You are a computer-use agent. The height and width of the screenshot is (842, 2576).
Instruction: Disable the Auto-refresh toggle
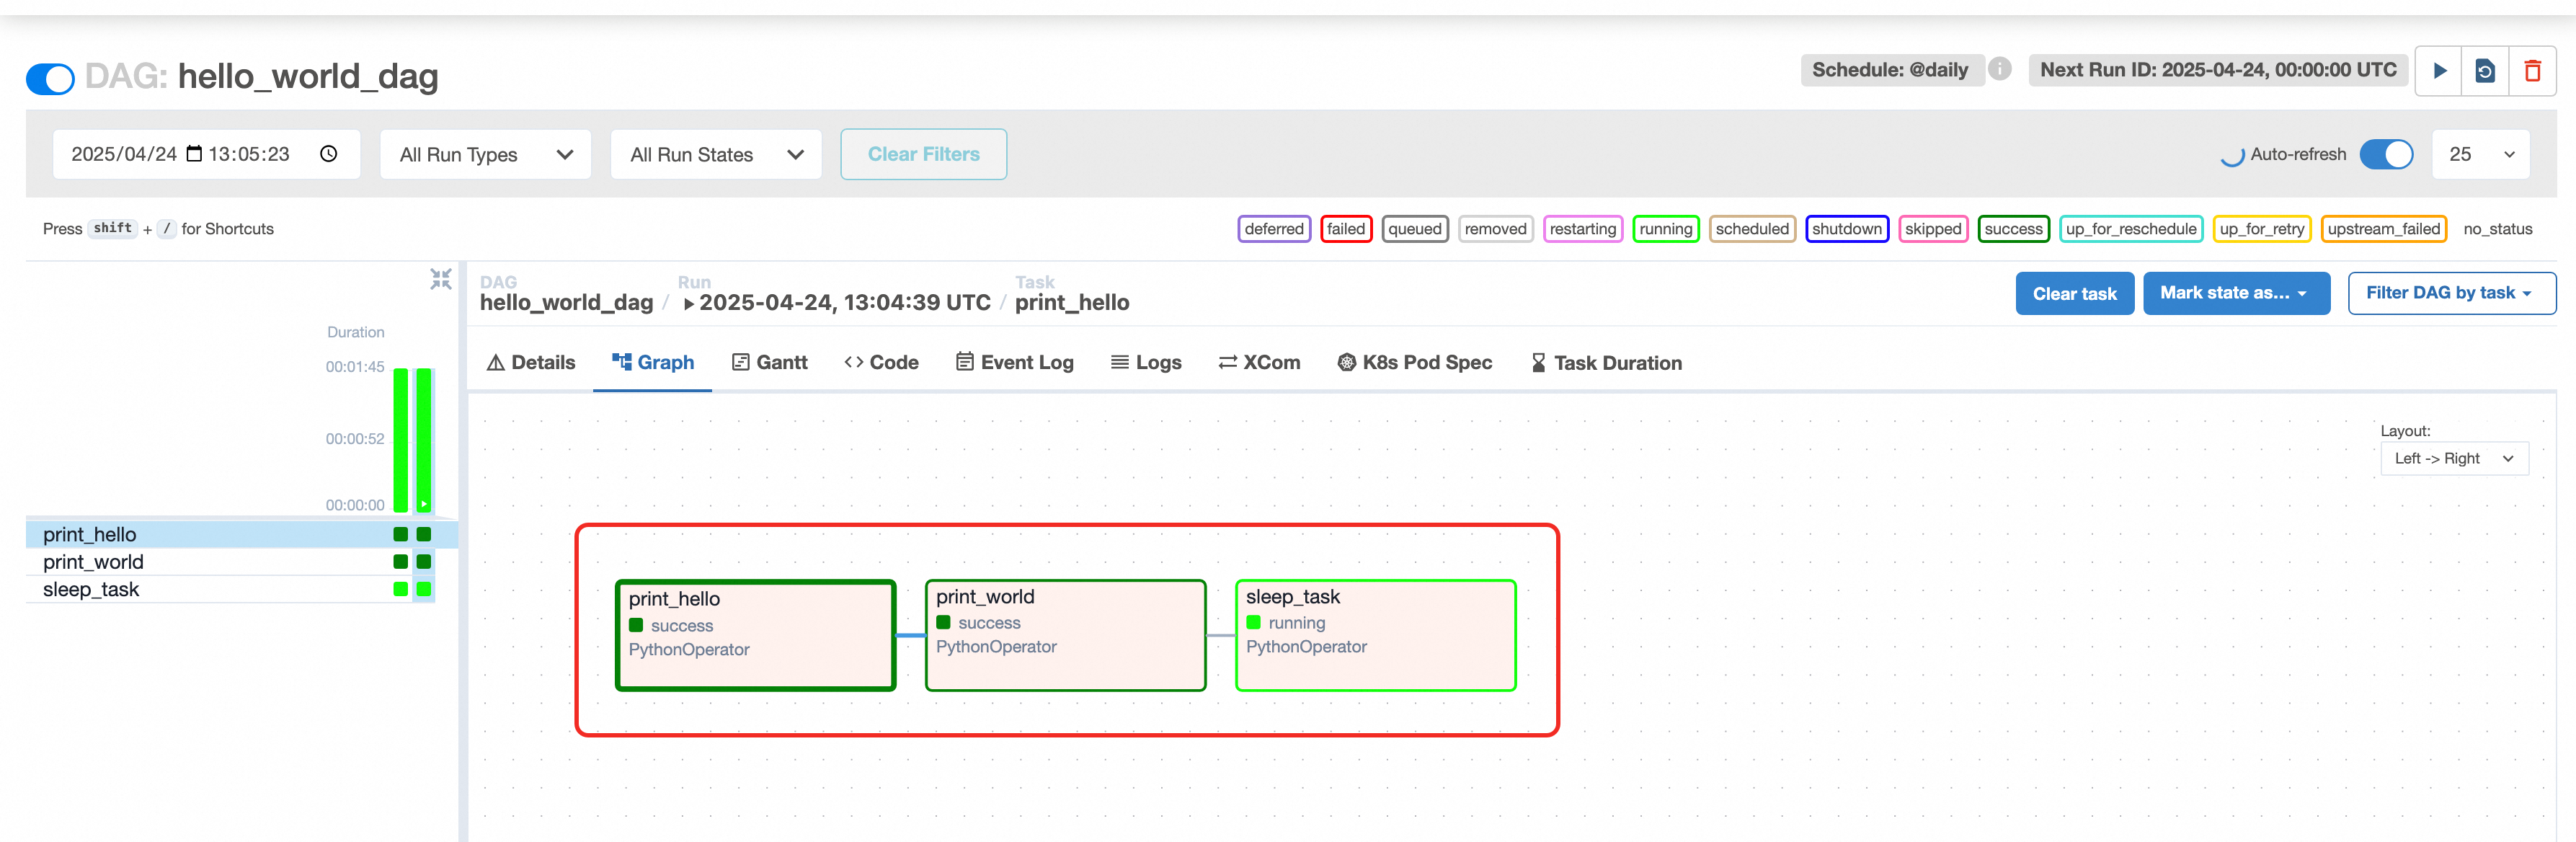(x=2386, y=154)
